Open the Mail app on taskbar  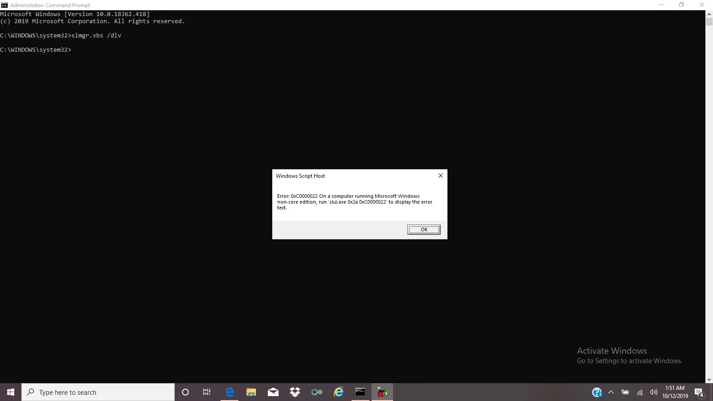click(273, 392)
